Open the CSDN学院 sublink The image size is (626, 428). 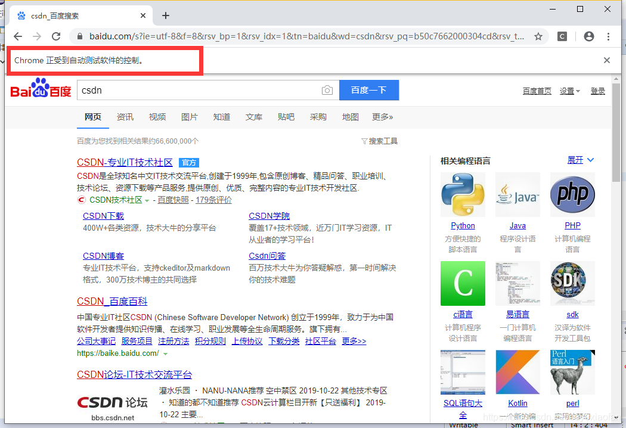tap(269, 216)
